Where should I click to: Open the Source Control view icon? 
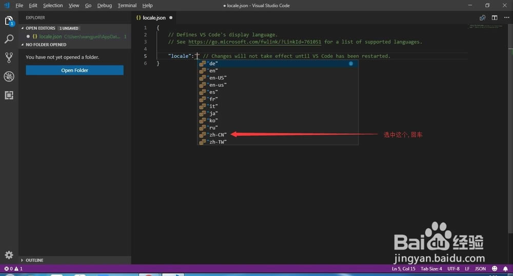pos(9,57)
